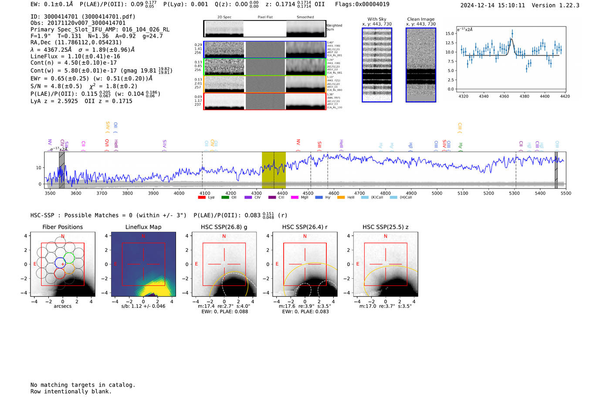Select the red-bordered 2D Spec fiber row

click(x=265, y=101)
